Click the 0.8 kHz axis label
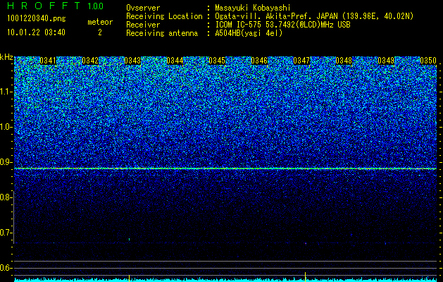 coord(6,197)
